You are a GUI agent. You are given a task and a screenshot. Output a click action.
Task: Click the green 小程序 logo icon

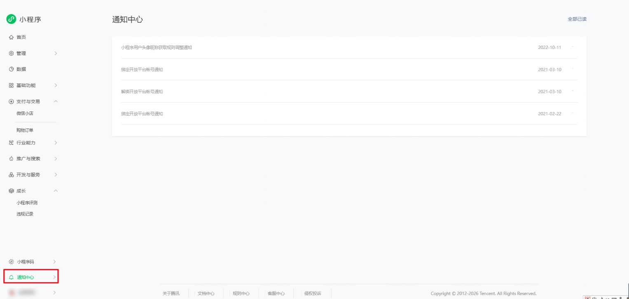[x=11, y=19]
